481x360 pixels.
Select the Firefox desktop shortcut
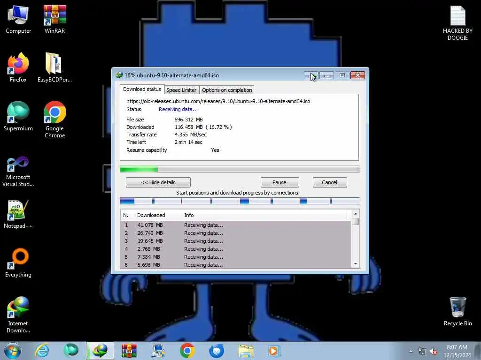pyautogui.click(x=18, y=67)
